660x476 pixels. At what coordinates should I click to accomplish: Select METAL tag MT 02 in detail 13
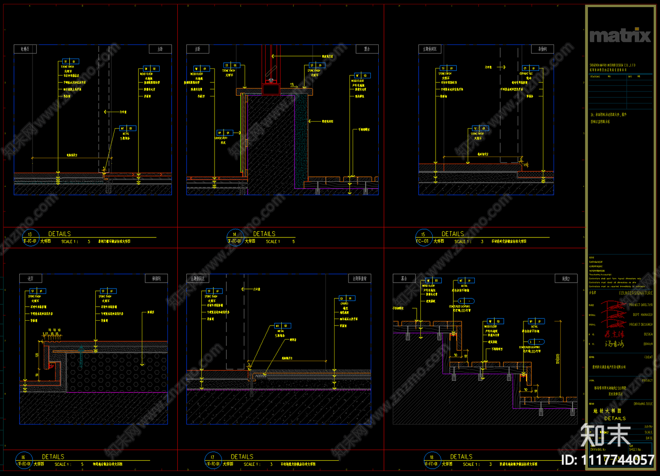pos(128,129)
